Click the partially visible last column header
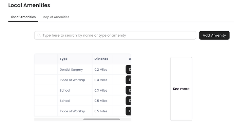This screenshot has width=234, height=130. [130, 59]
